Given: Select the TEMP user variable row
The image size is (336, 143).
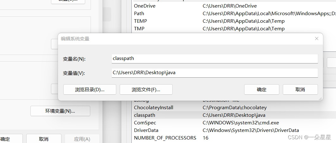Looking at the screenshot, I should [234, 21].
